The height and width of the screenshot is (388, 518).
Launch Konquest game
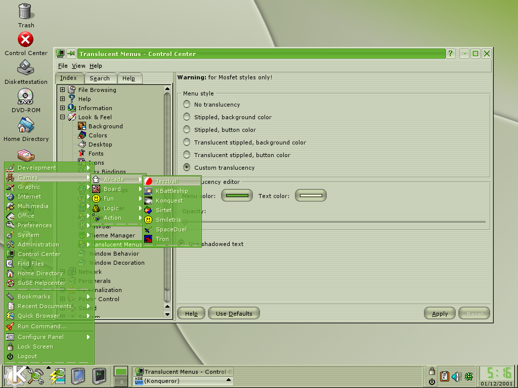(x=172, y=201)
